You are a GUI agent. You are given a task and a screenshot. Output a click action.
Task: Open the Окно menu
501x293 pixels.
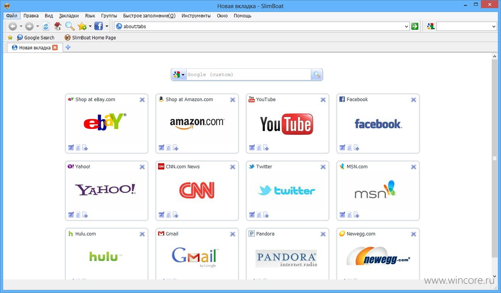(222, 16)
